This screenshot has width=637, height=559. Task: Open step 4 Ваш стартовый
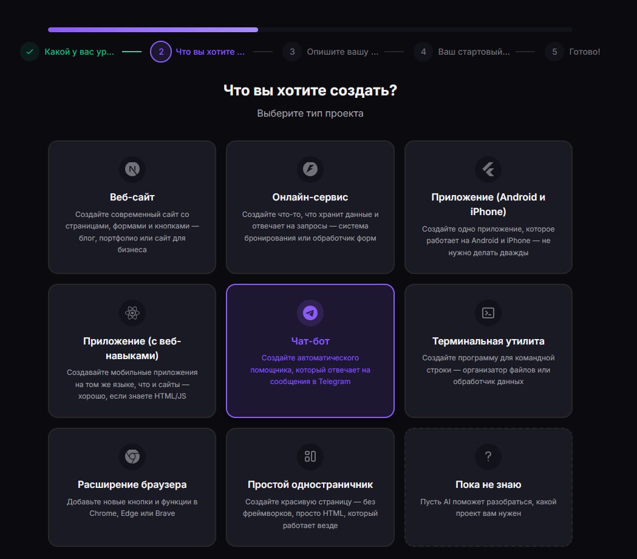(474, 52)
